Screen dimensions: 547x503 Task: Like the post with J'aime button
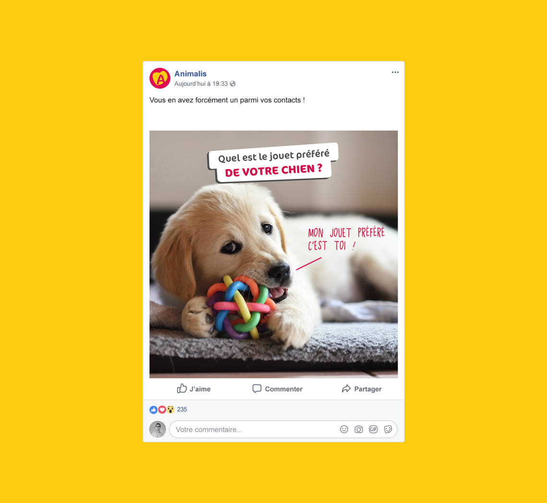(x=194, y=389)
